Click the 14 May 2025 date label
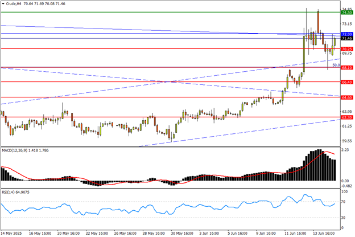The height and width of the screenshot is (237, 355). point(11,234)
